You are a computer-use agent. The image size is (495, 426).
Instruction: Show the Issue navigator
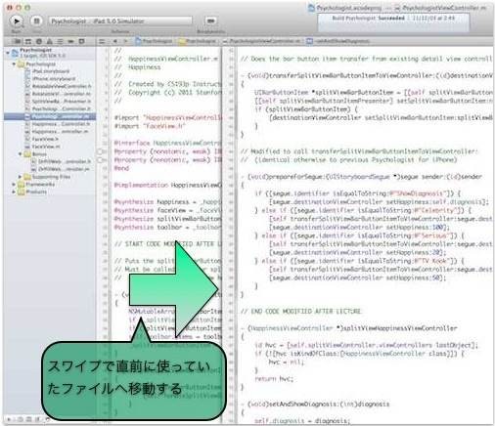pos(50,41)
